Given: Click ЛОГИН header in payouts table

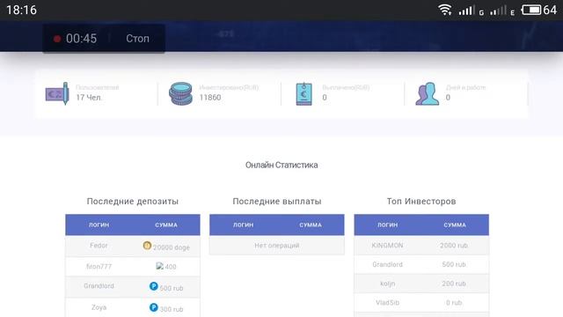Looking at the screenshot, I should pos(243,225).
